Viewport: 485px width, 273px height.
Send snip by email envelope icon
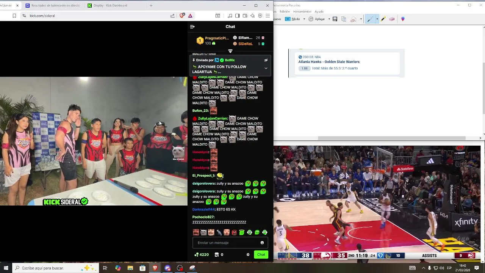click(353, 19)
